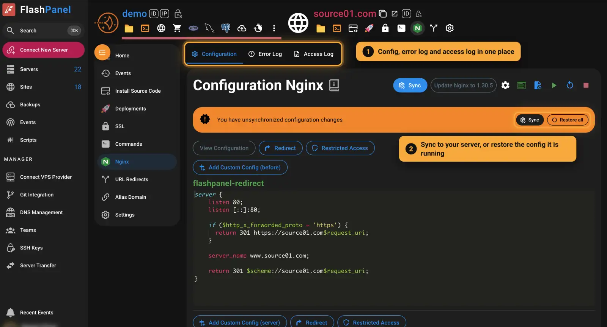Collapse the site menu with orange hamburger button
The height and width of the screenshot is (327, 607).
click(102, 53)
